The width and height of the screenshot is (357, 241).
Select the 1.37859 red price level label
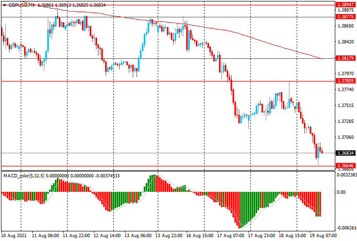[x=345, y=81]
